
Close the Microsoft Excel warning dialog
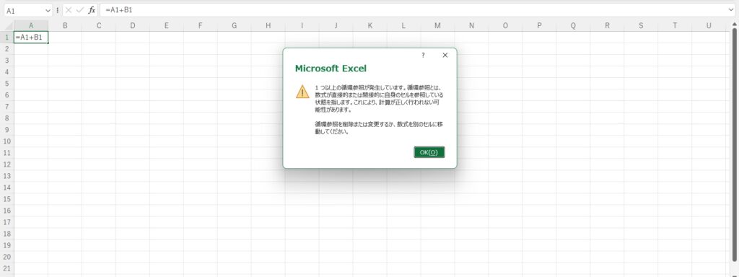click(445, 55)
